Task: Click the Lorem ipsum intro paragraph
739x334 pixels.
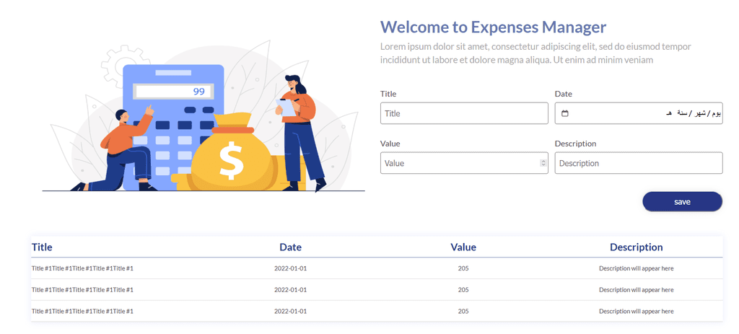Action: (x=535, y=53)
